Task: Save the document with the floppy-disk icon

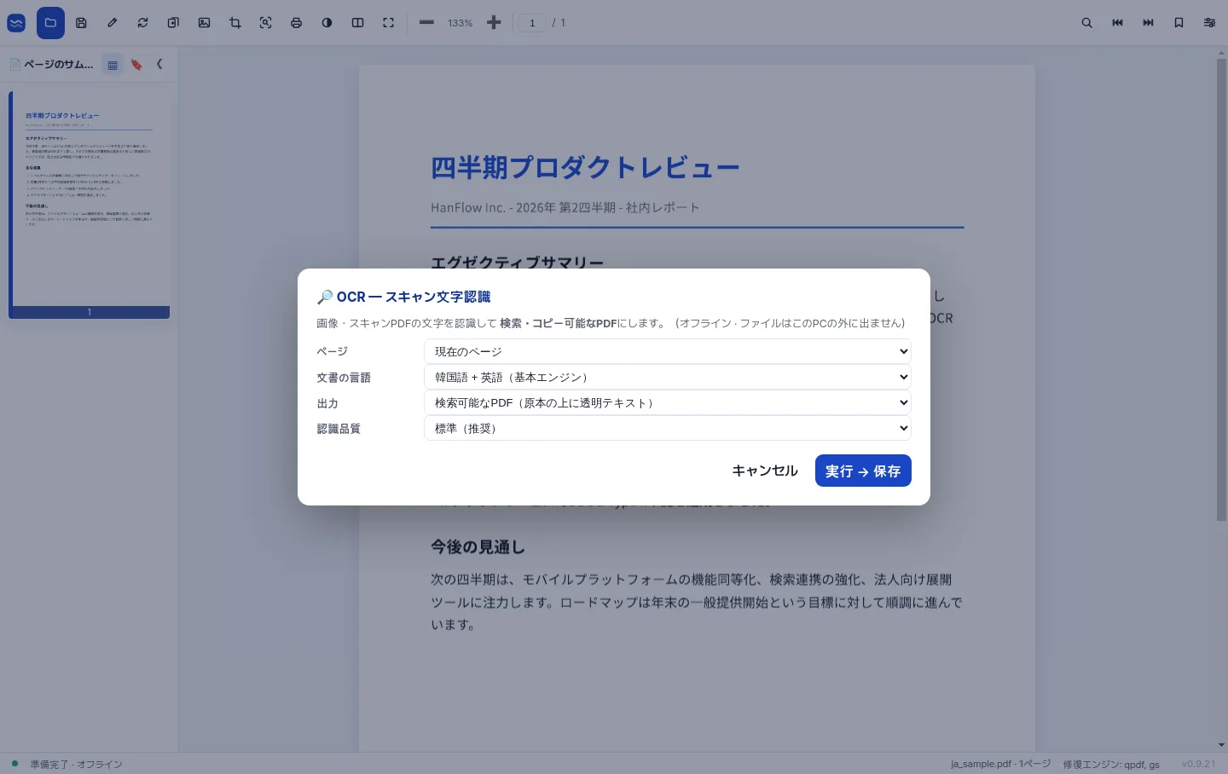Action: (81, 23)
